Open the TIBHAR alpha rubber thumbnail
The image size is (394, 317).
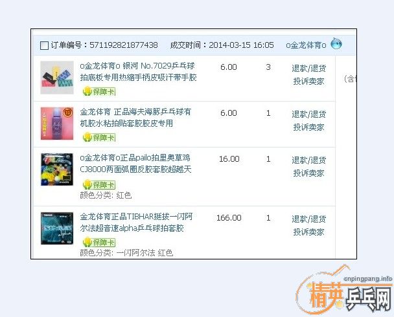[x=57, y=227]
